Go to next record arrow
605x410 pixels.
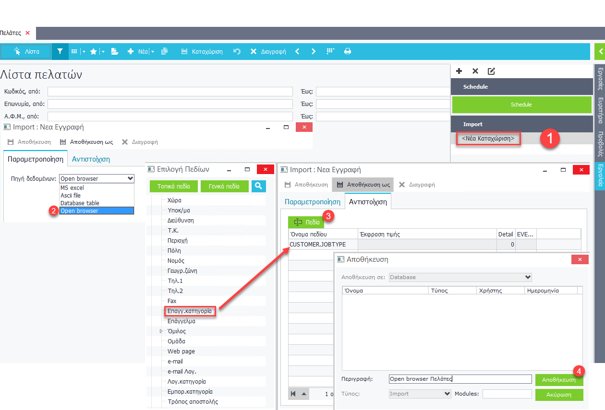(x=314, y=51)
